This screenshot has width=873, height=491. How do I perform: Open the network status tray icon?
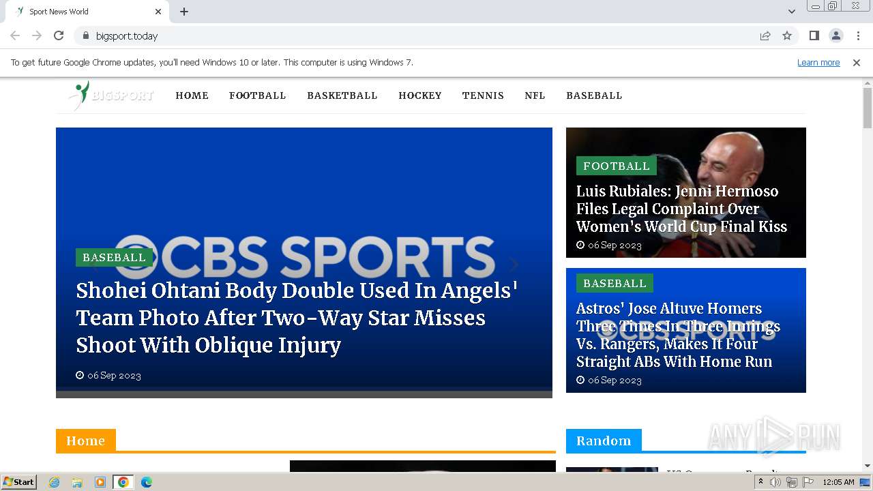click(792, 482)
